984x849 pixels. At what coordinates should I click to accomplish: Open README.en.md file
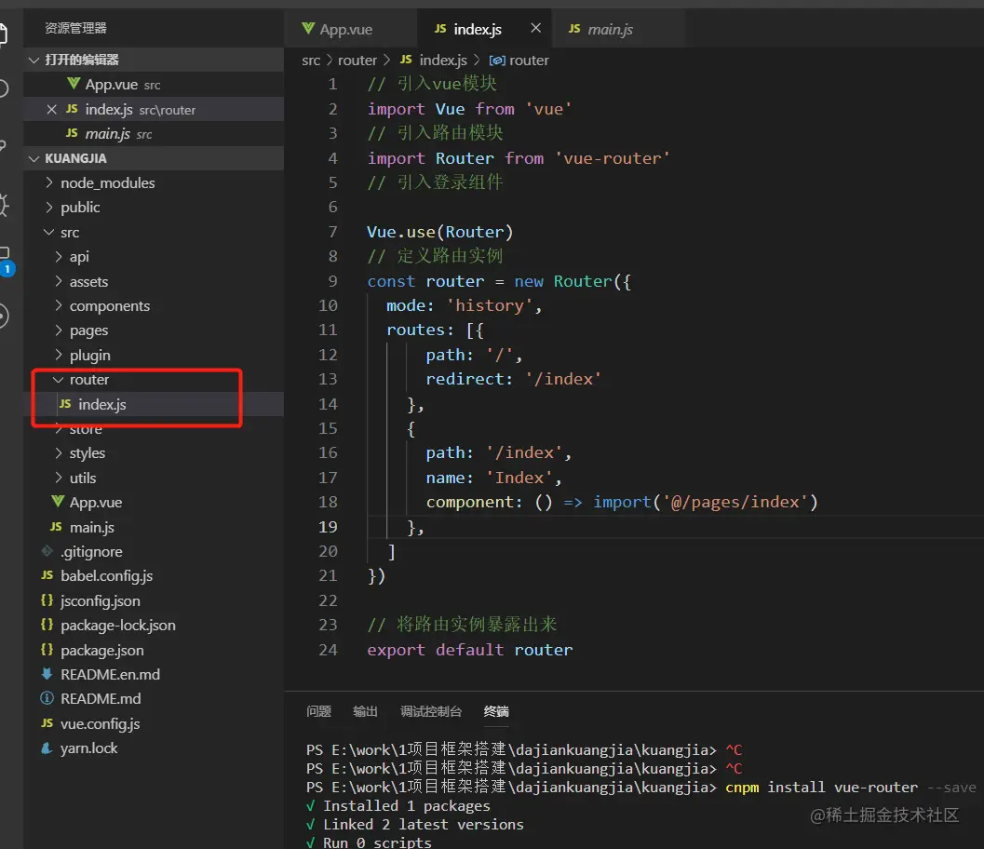pyautogui.click(x=153, y=675)
